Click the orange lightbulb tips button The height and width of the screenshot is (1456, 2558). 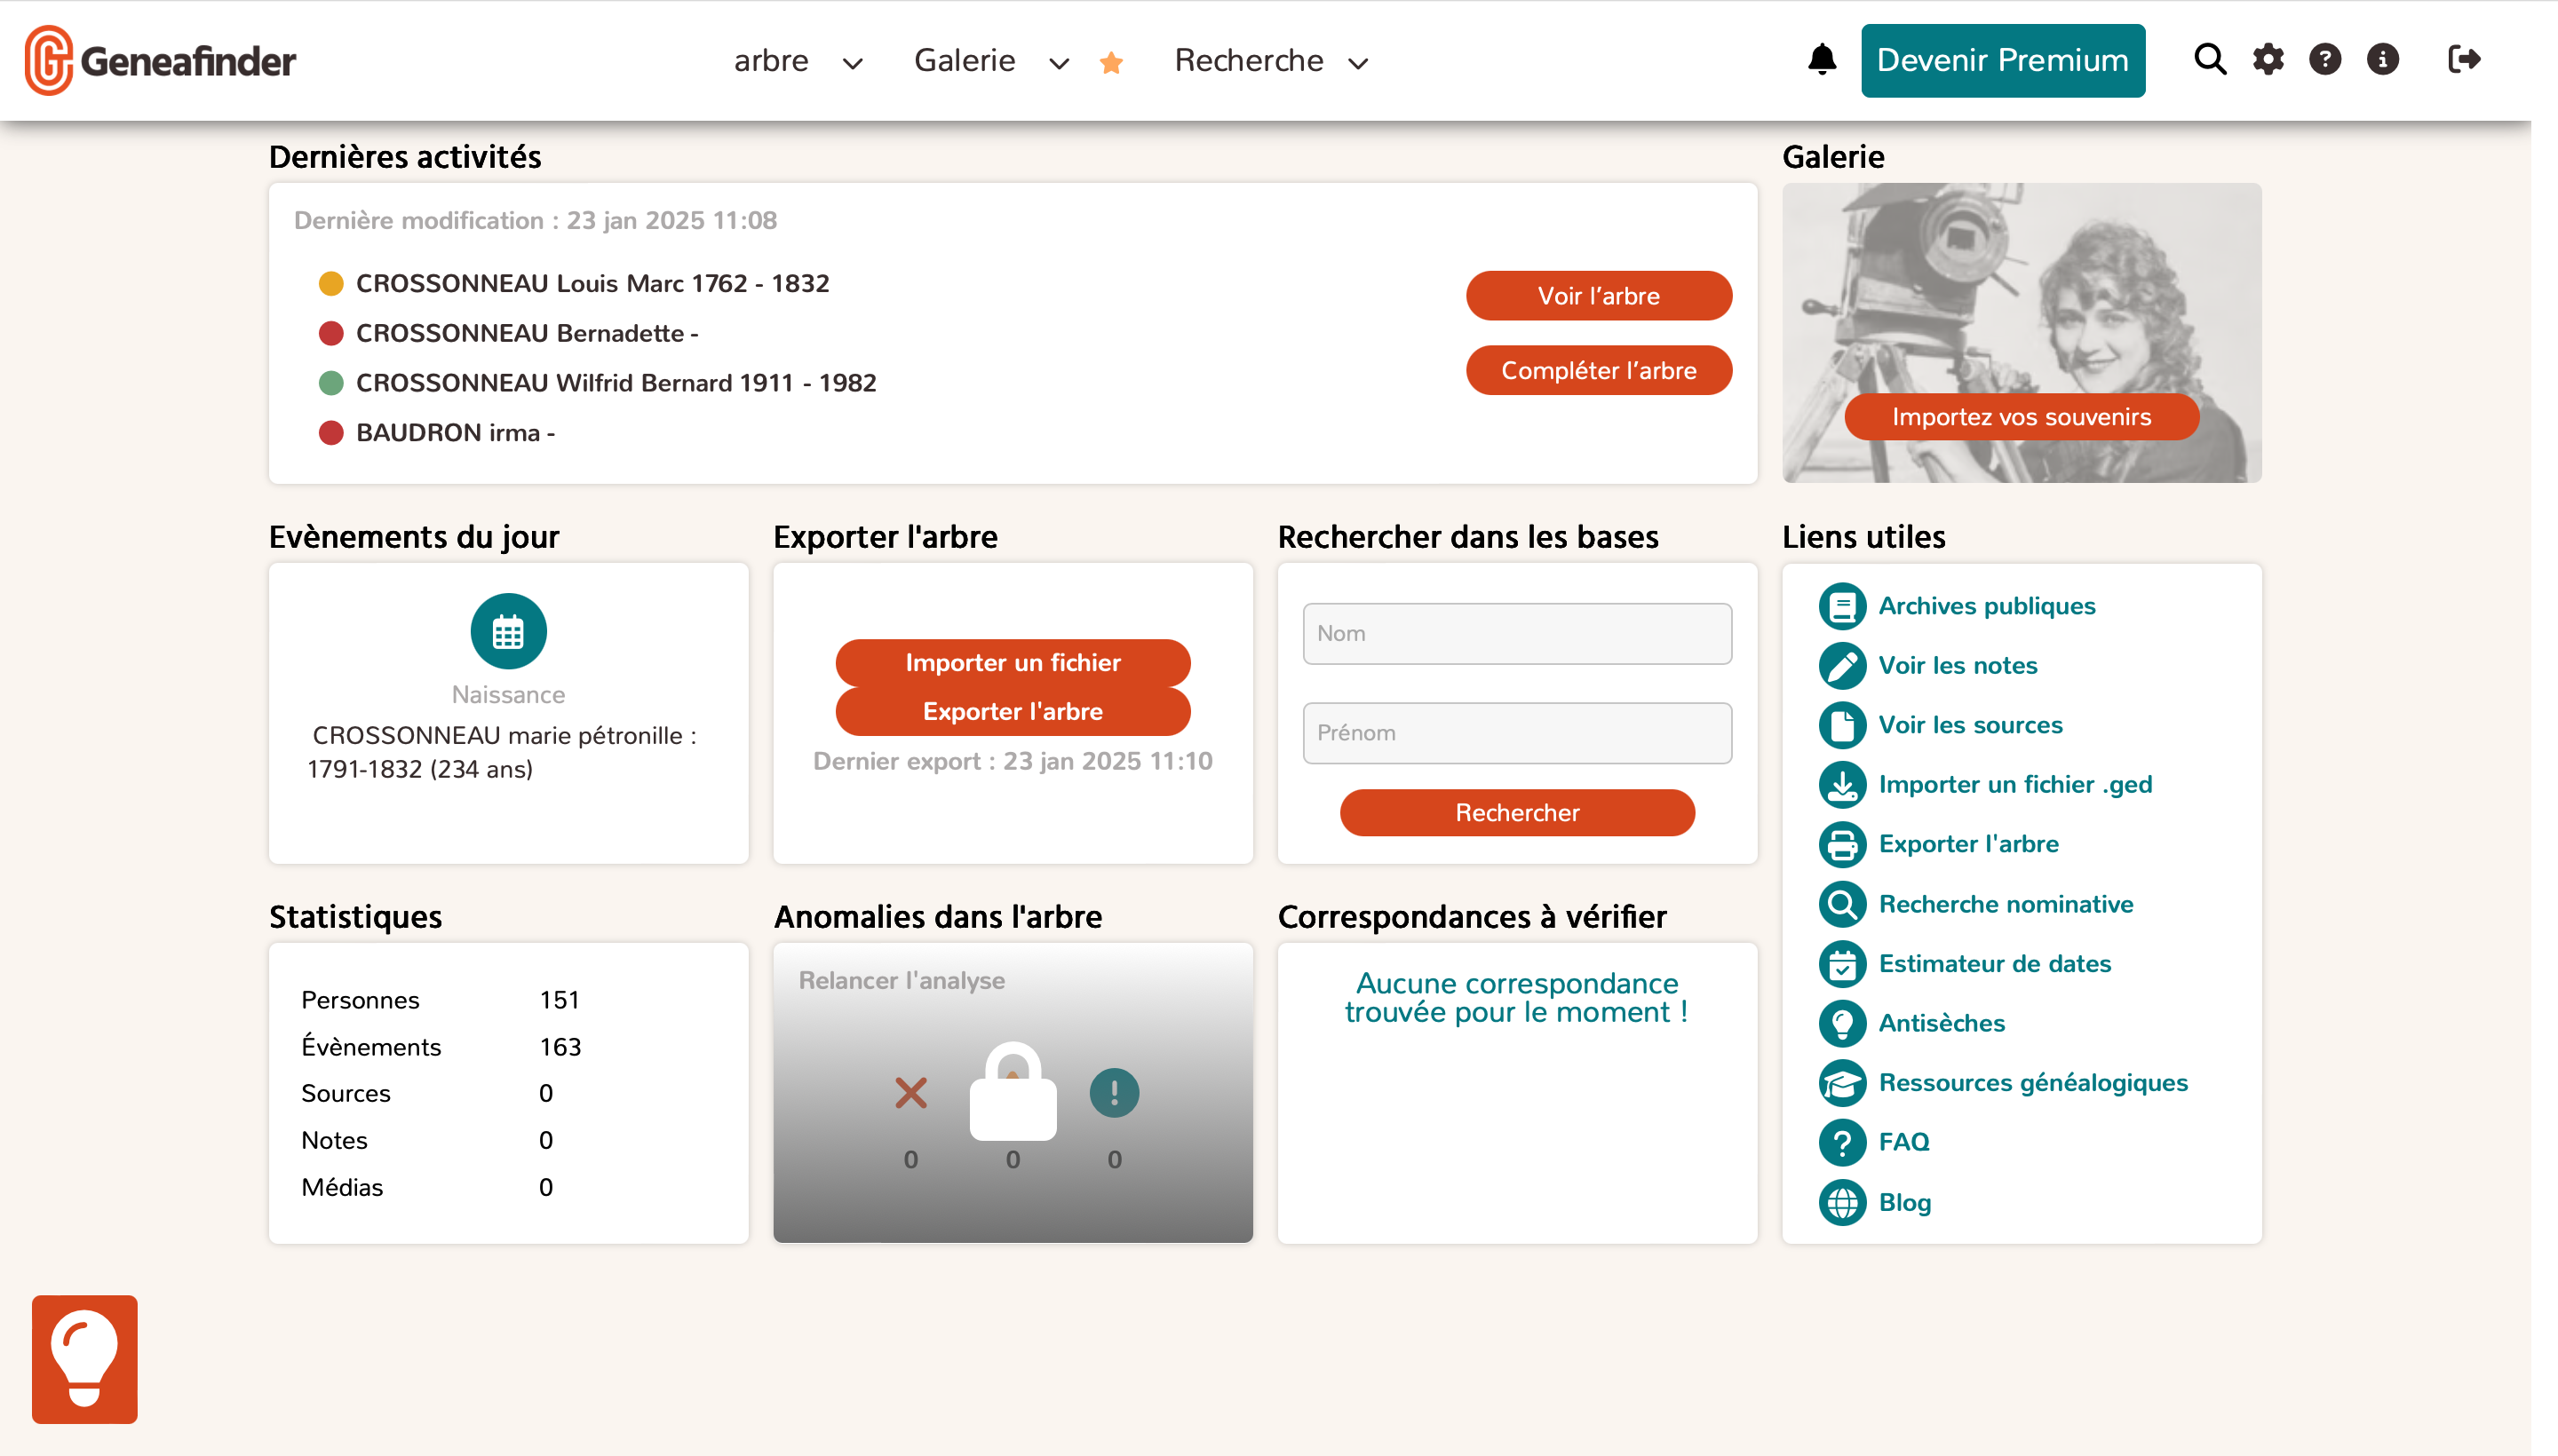84,1358
